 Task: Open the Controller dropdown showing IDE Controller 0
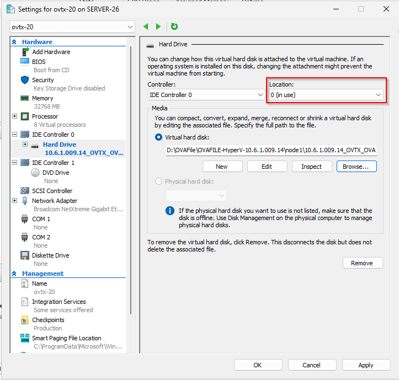point(206,95)
